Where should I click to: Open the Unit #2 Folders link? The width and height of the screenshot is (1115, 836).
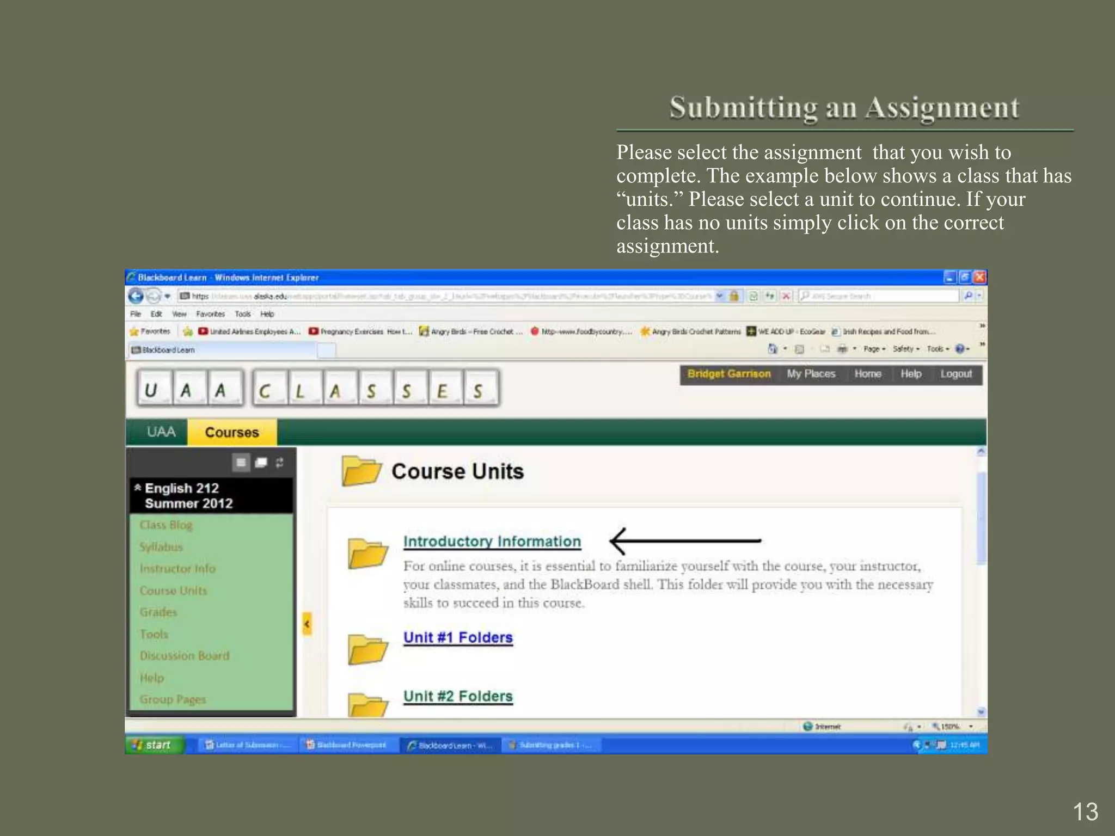[458, 696]
